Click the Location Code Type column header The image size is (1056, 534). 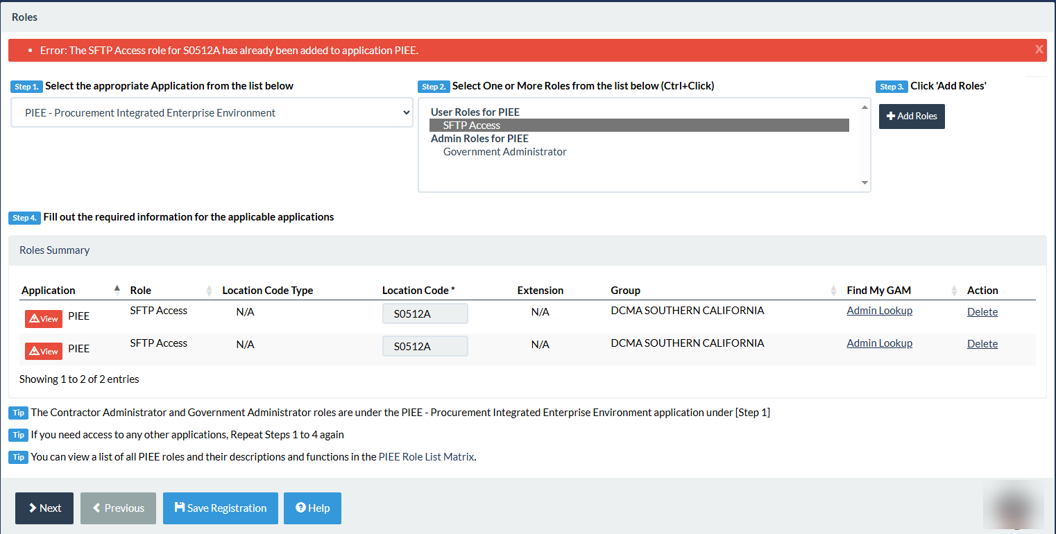pyautogui.click(x=268, y=291)
